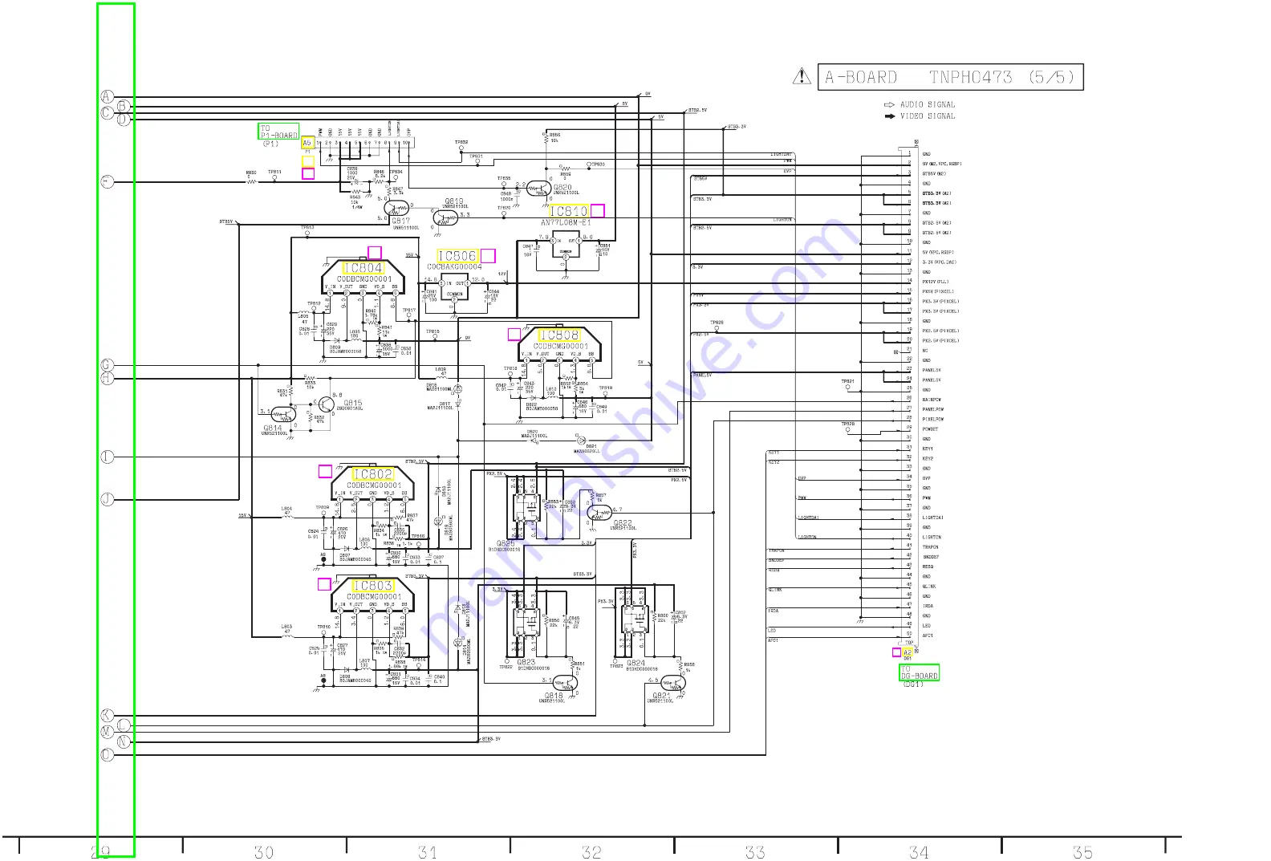
Task: Click the yellow A2 connector label
Action: pyautogui.click(x=908, y=652)
